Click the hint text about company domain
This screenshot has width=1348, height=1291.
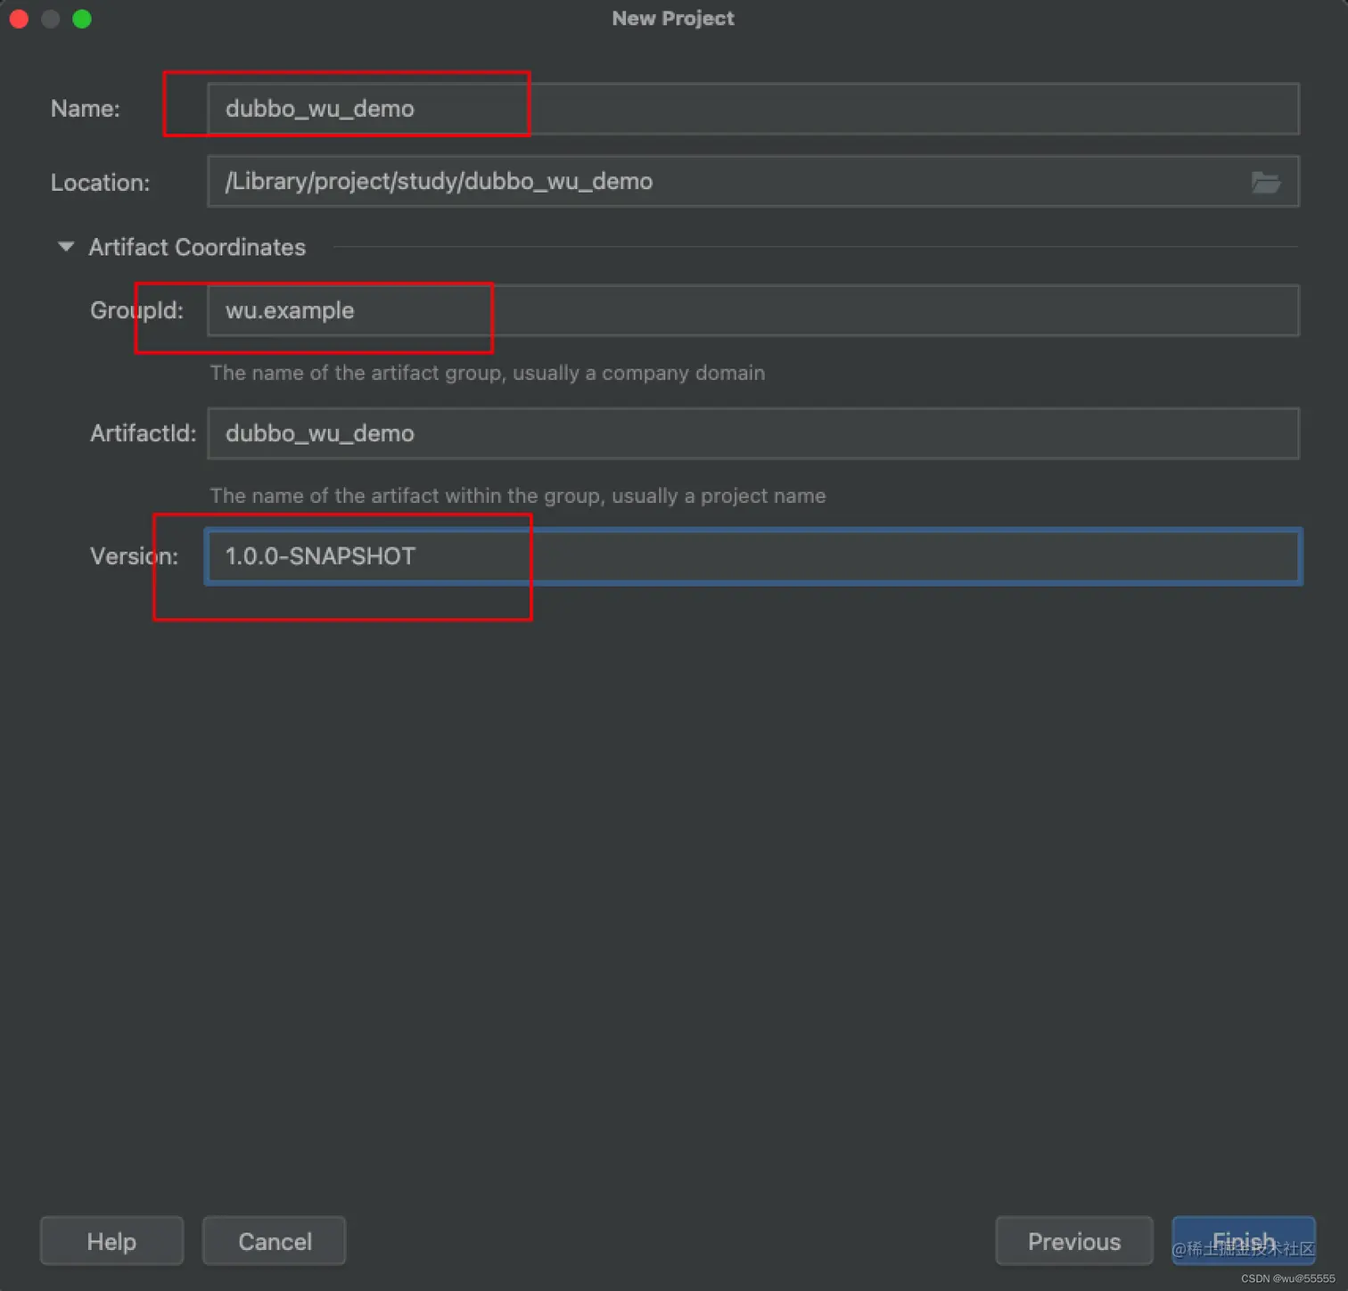(x=488, y=373)
